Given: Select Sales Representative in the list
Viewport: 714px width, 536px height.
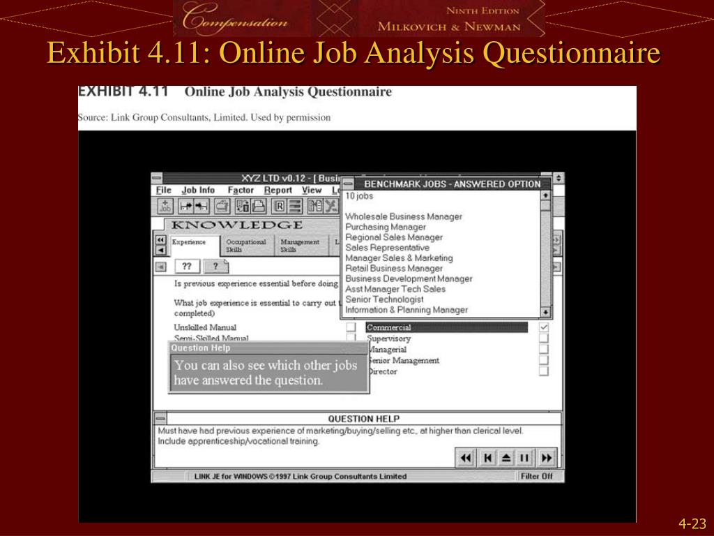Looking at the screenshot, I should pyautogui.click(x=387, y=248).
